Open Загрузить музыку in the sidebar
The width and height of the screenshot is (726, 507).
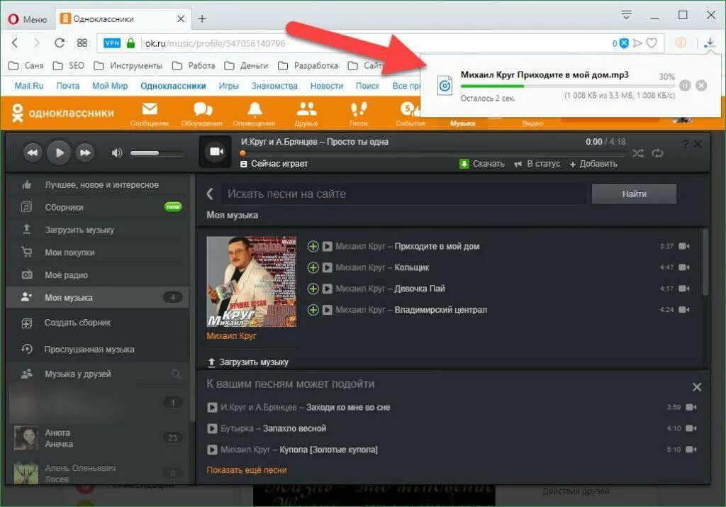98,230
